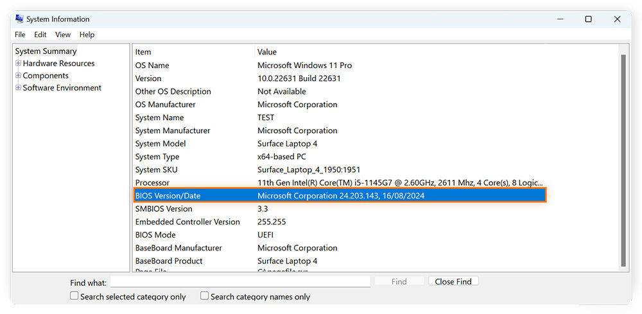This screenshot has width=642, height=314.
Task: Select the OS Manufacturer row
Action: (x=340, y=105)
